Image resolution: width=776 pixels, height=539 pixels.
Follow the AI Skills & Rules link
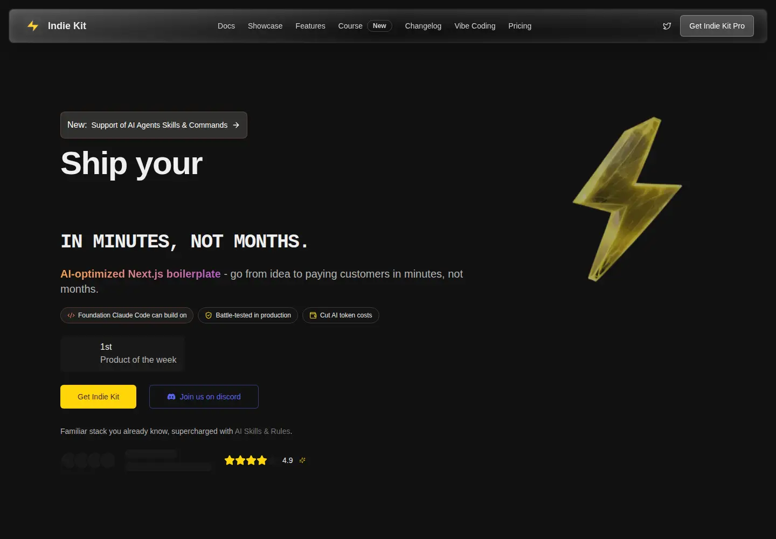(x=262, y=431)
